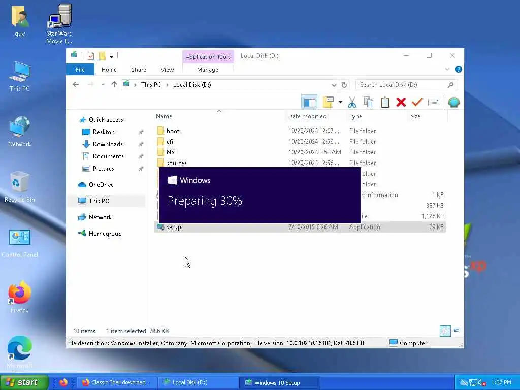Switch to large icons view button
Viewport: 520px width, 390px height.
(x=457, y=330)
